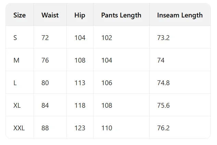Click the Hip column header
Viewport: 217px width, 145px height.
click(x=80, y=15)
